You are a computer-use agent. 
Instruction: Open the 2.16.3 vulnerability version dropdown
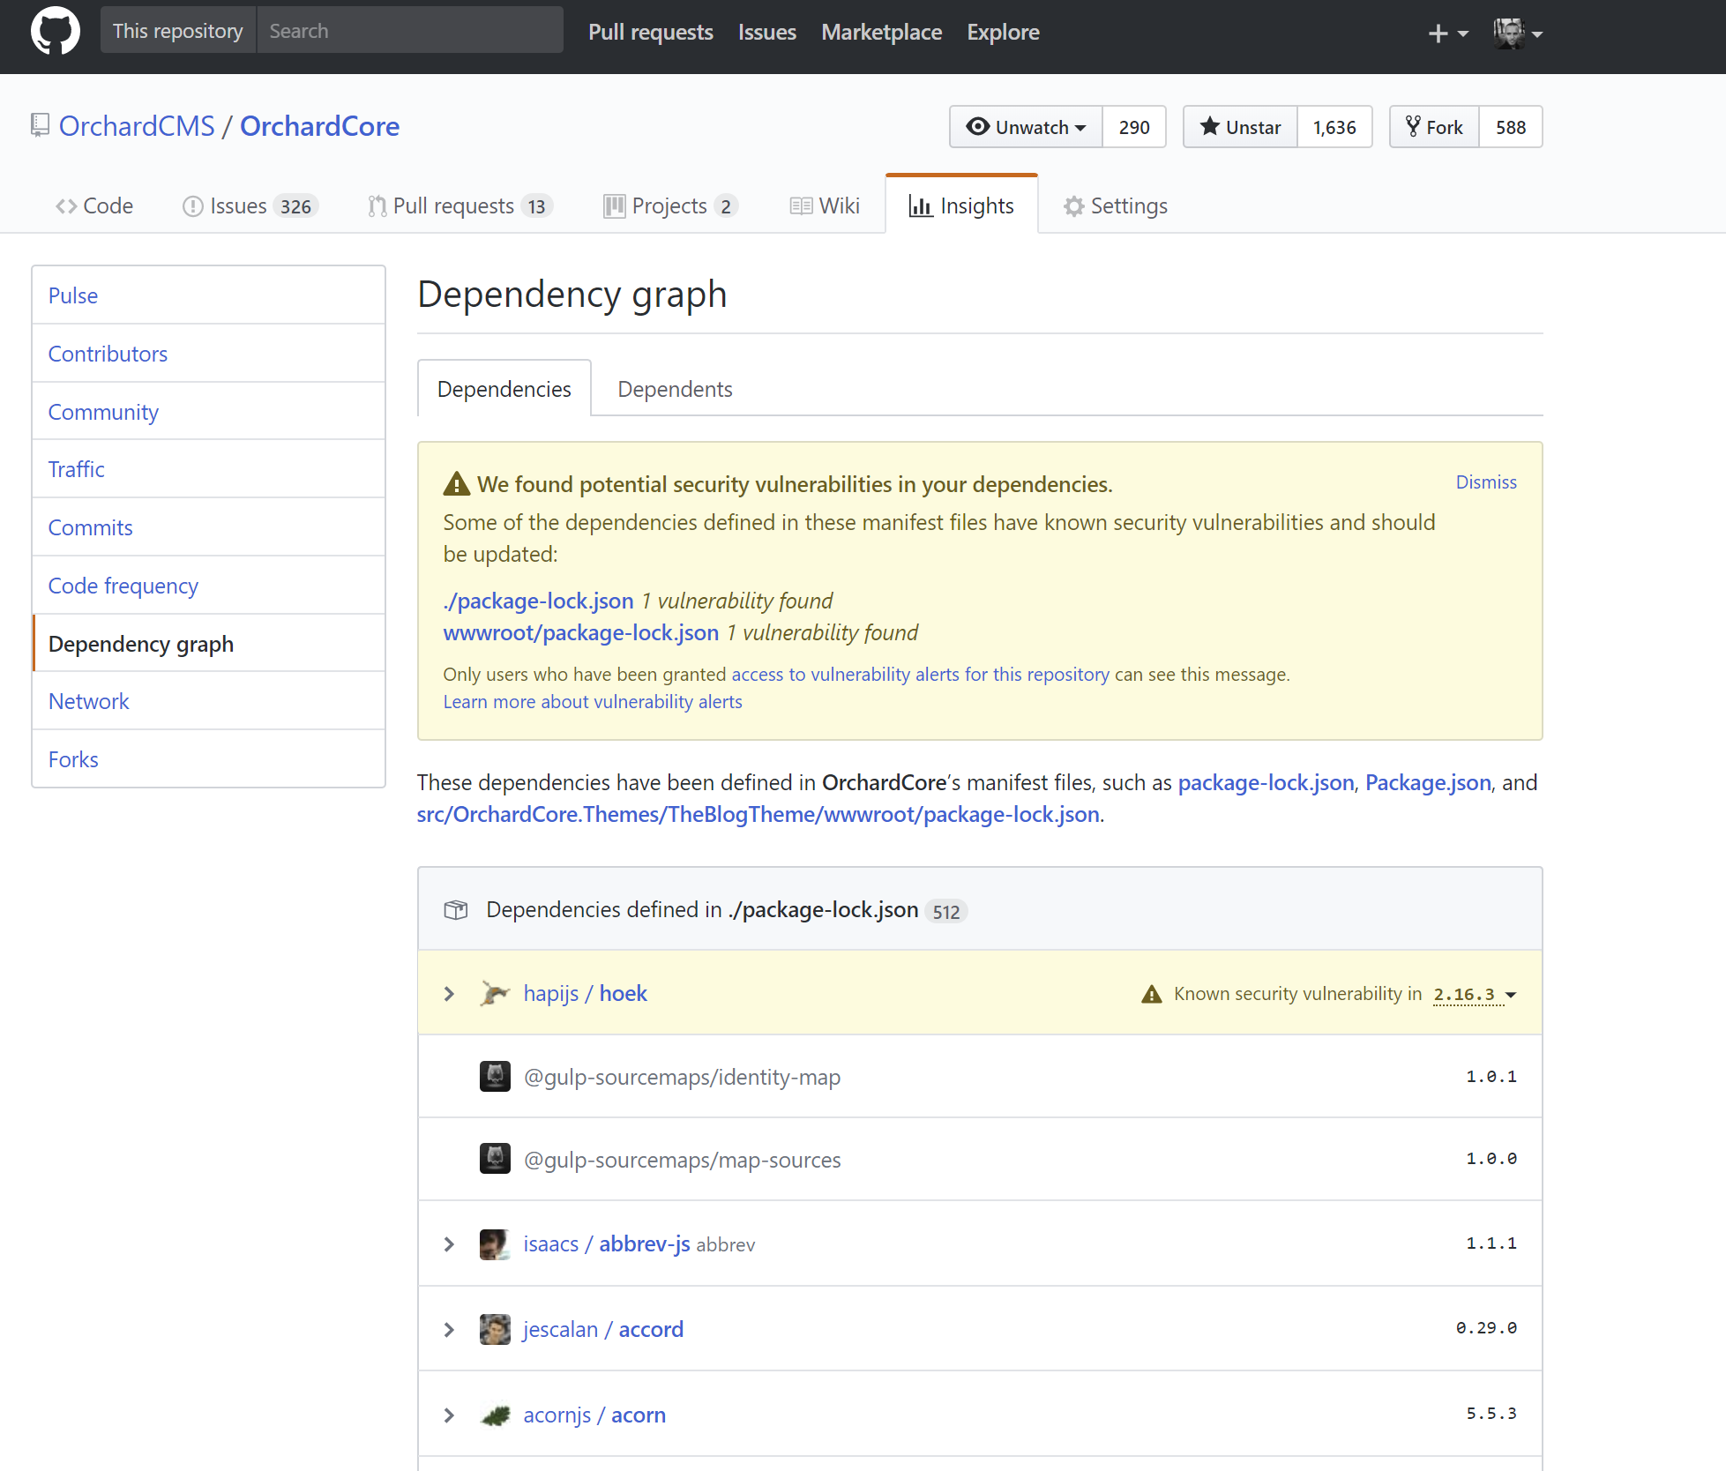(x=1475, y=994)
